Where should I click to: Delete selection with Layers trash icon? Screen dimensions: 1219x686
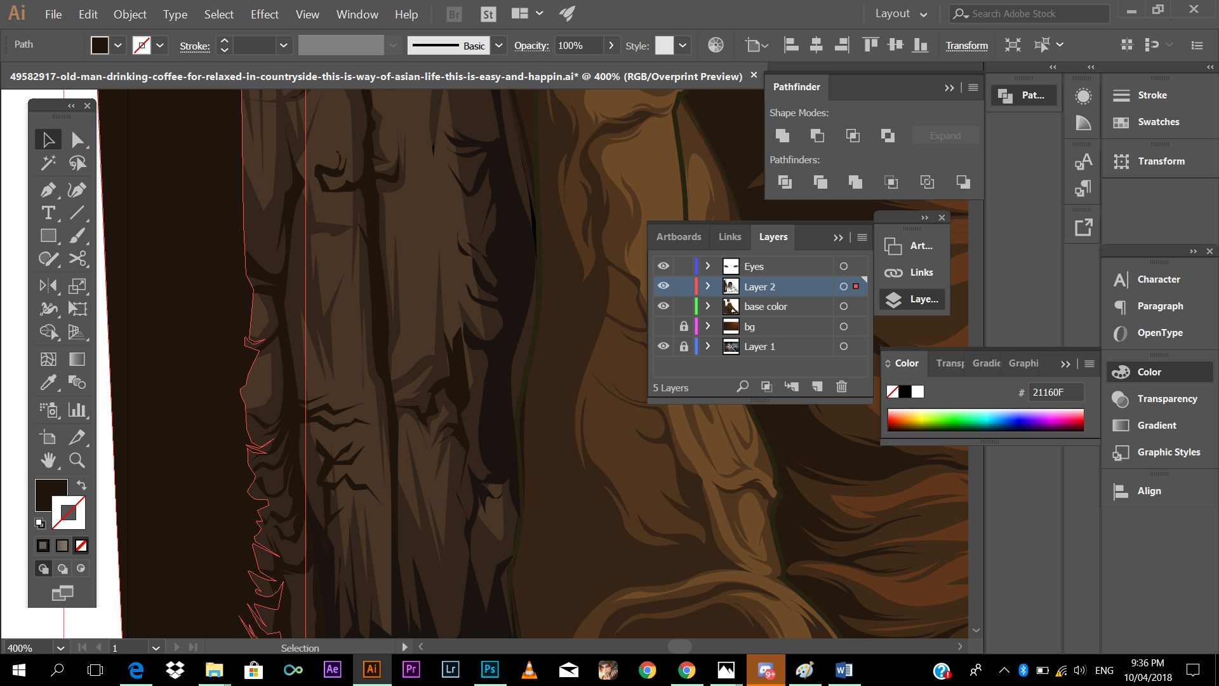click(842, 386)
